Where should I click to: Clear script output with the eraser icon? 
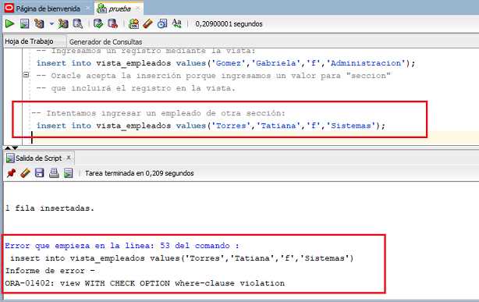pos(26,173)
